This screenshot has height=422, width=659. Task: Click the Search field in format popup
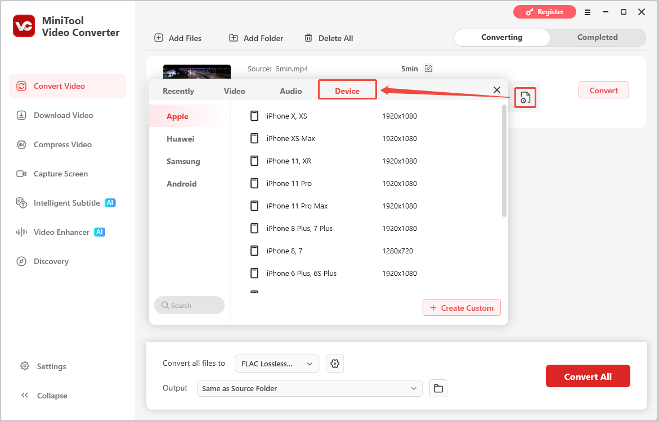pyautogui.click(x=189, y=305)
